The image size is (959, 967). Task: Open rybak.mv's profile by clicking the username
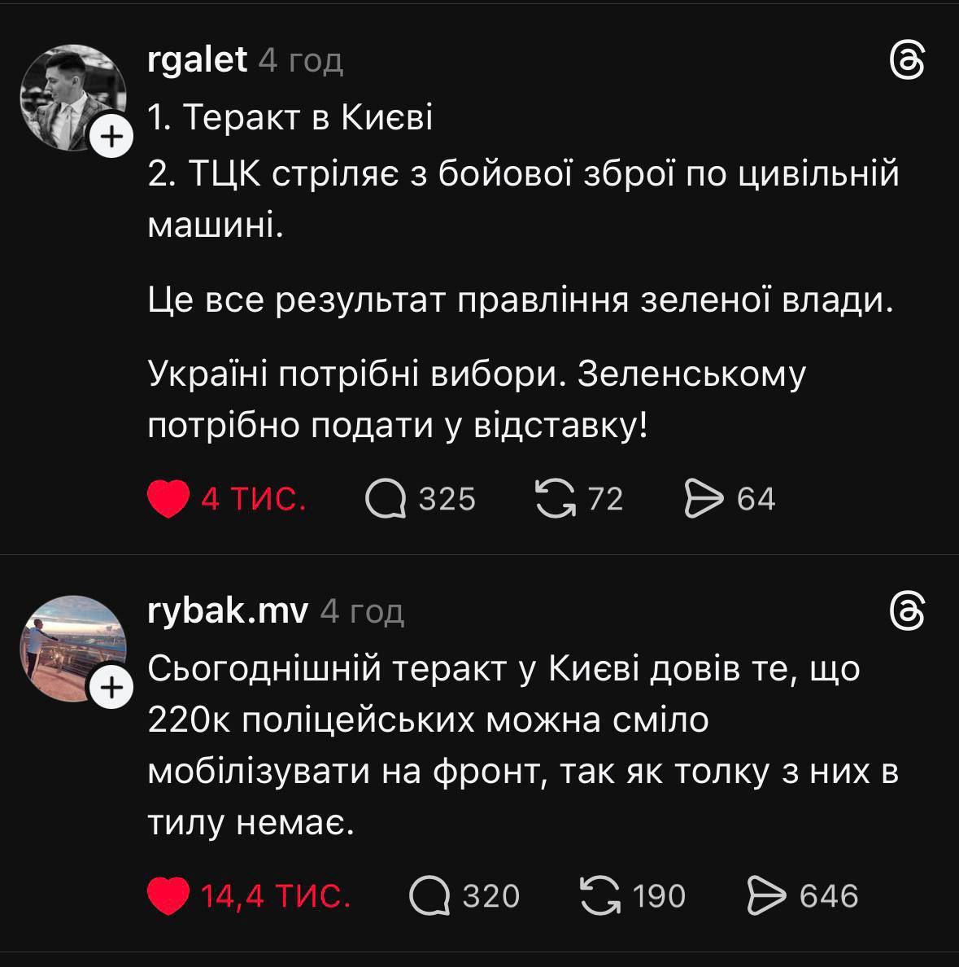pyautogui.click(x=226, y=610)
